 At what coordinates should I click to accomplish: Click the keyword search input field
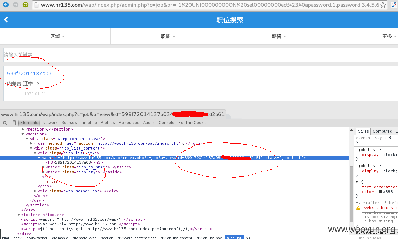point(200,55)
